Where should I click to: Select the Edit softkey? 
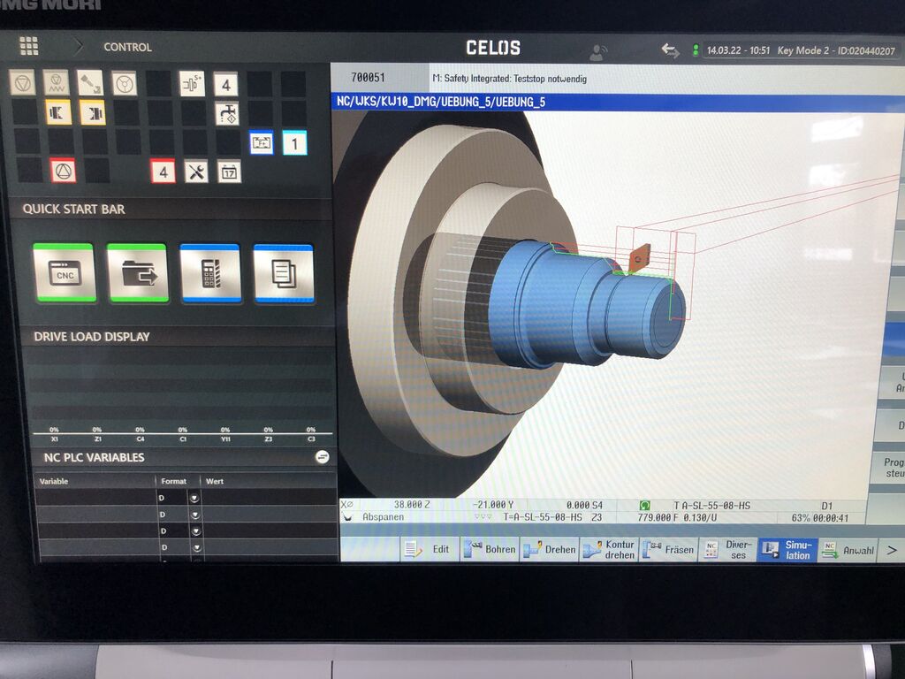[430, 549]
